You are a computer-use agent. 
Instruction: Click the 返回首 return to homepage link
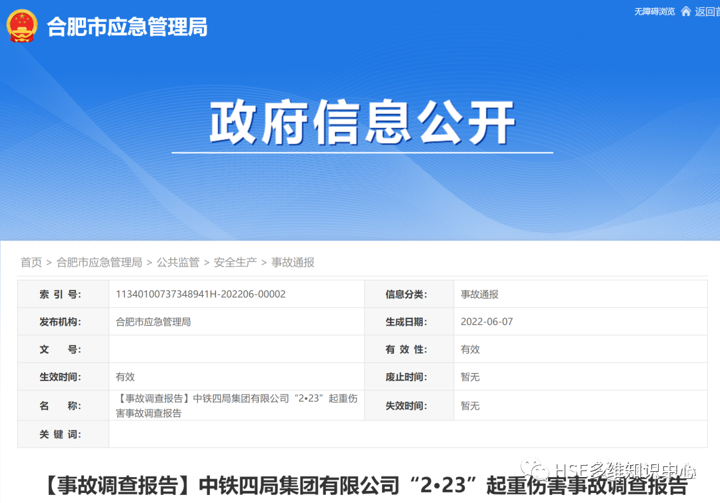[705, 11]
